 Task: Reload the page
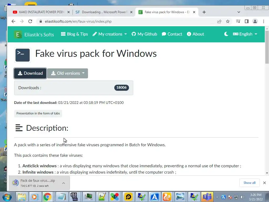point(30,21)
